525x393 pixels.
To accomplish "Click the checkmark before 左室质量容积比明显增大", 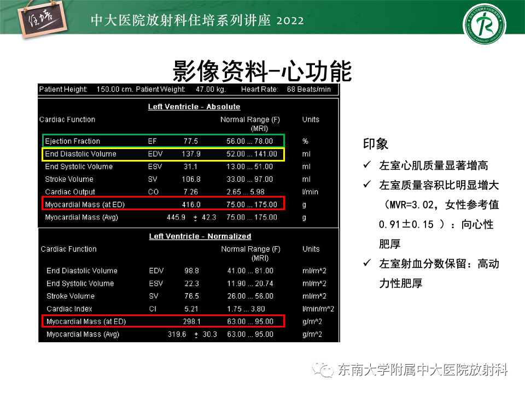I will tap(367, 184).
